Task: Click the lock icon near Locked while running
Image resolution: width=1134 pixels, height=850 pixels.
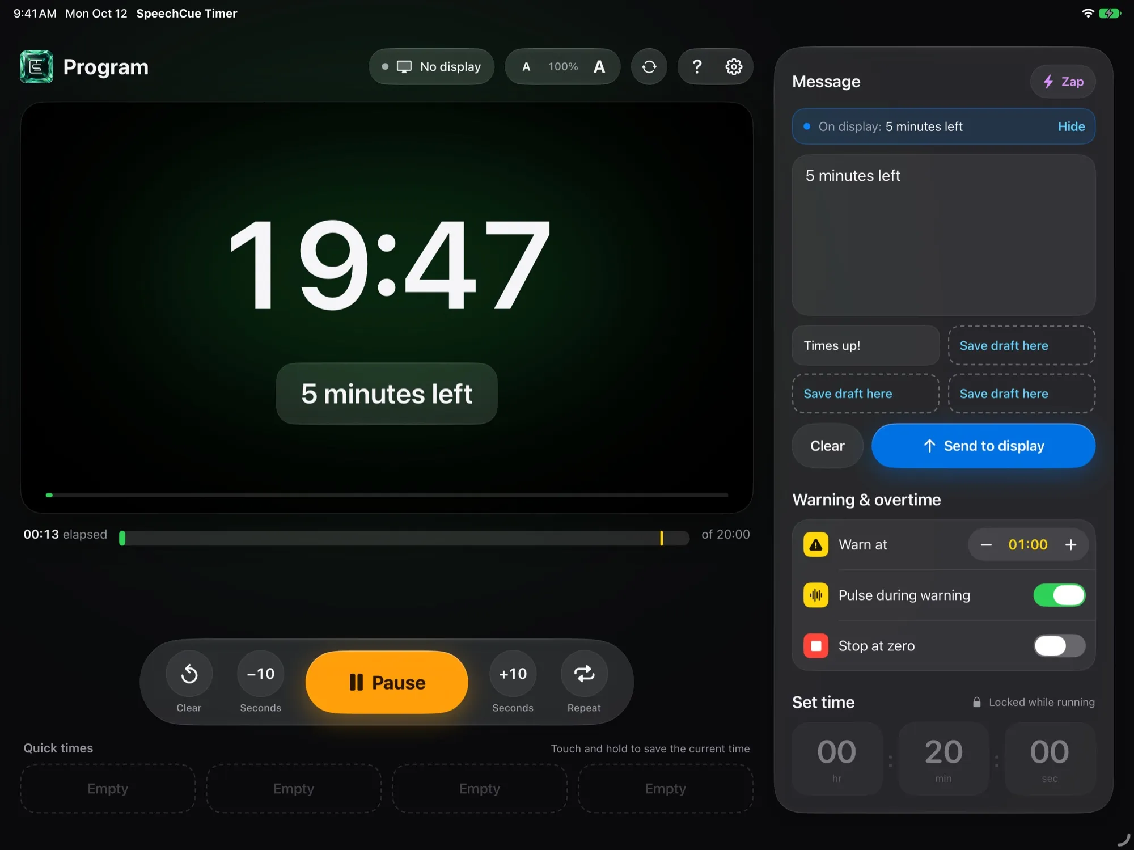Action: [977, 702]
